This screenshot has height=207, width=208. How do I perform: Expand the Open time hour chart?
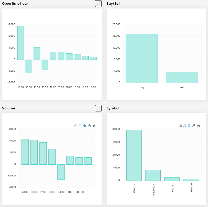coord(98,4)
